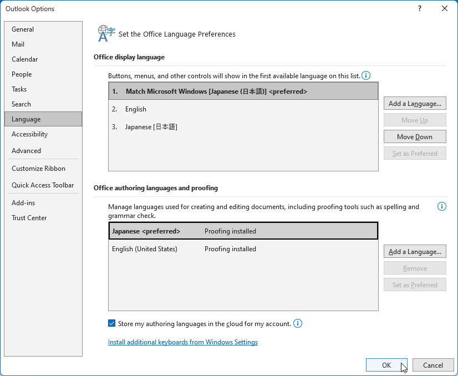Screen dimensions: 458x376
Task: Click the Move Up button
Action: pos(415,120)
